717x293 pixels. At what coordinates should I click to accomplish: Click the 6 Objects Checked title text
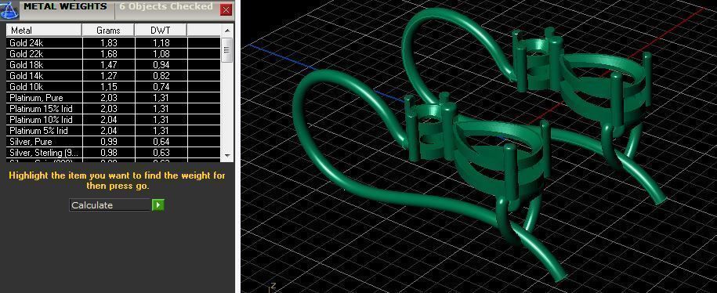(x=166, y=6)
